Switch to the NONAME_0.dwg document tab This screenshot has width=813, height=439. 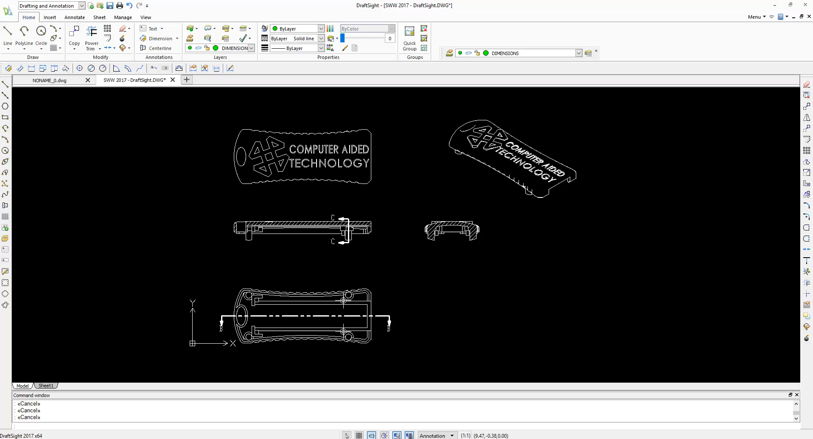[x=50, y=80]
